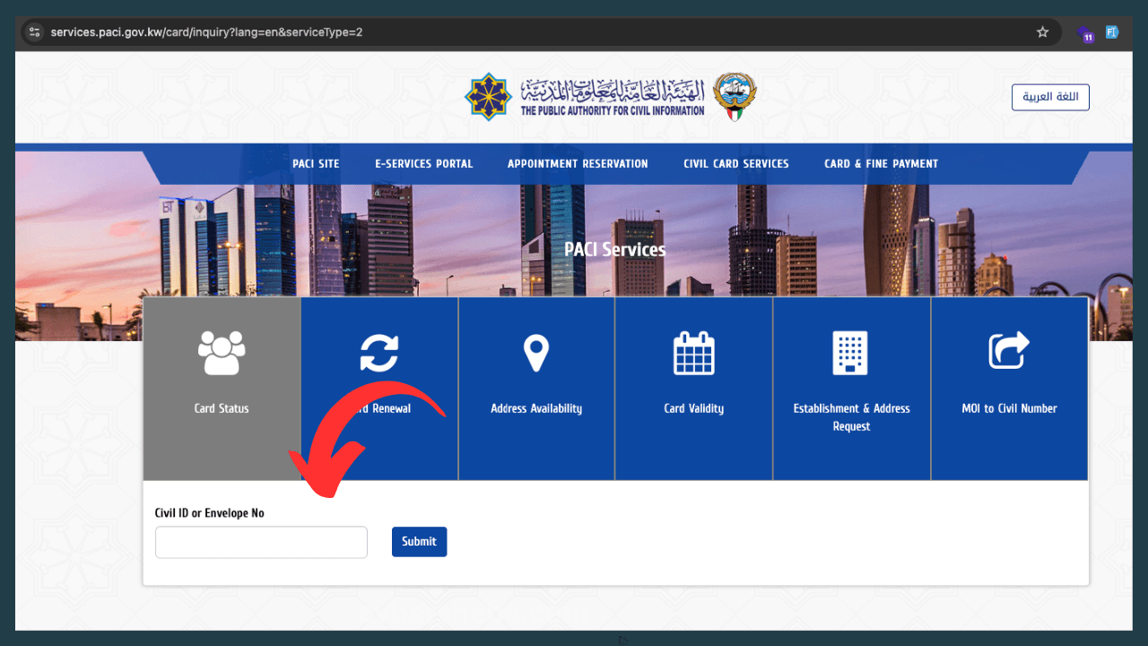The image size is (1148, 646).
Task: Switch language with the Arabic button
Action: click(1050, 97)
